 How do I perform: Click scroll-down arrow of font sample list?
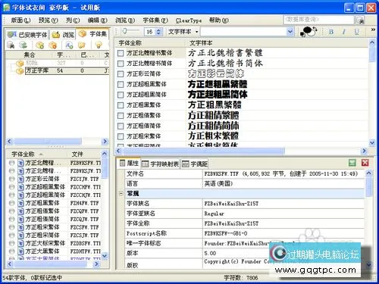click(x=372, y=143)
